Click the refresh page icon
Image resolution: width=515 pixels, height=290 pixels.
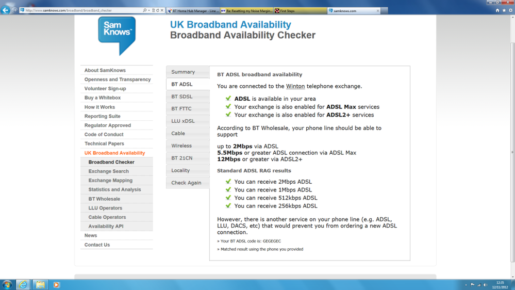pos(158,10)
